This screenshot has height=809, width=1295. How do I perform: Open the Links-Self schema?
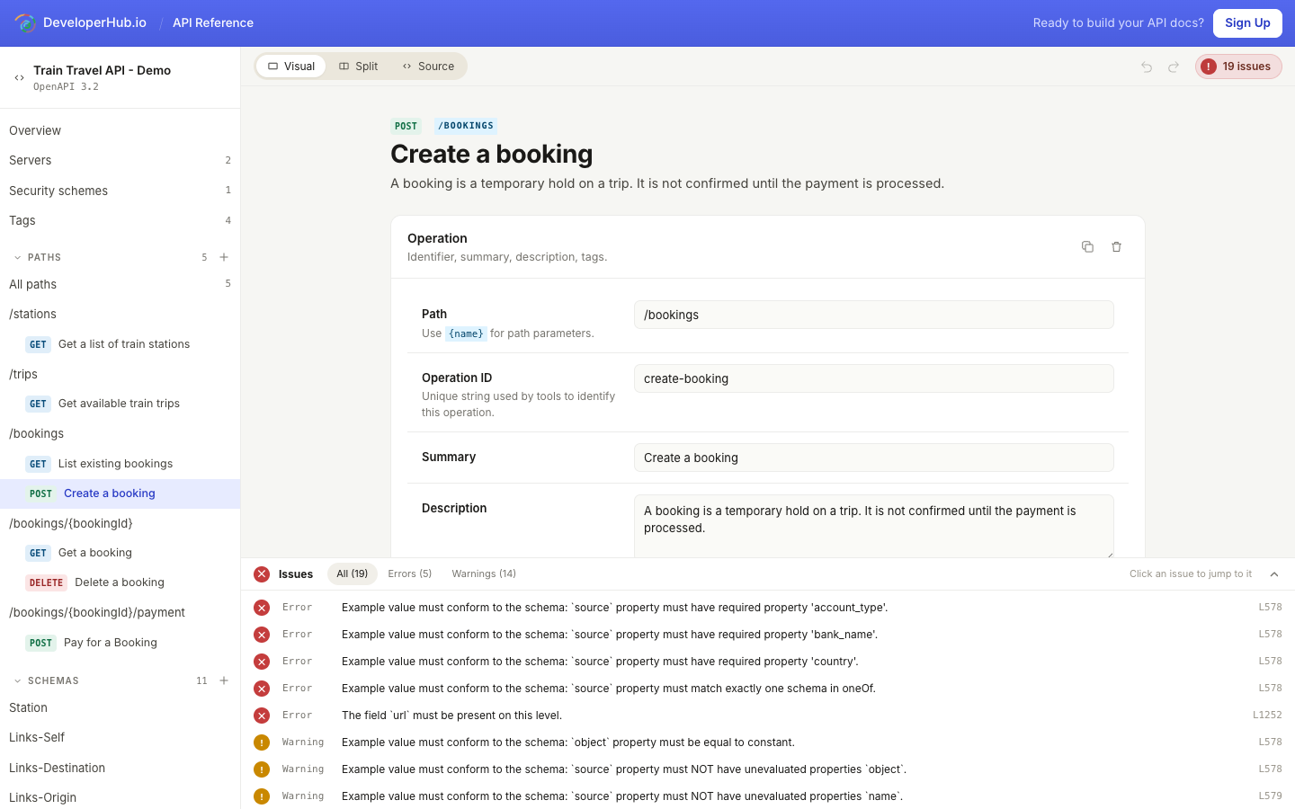pyautogui.click(x=120, y=737)
